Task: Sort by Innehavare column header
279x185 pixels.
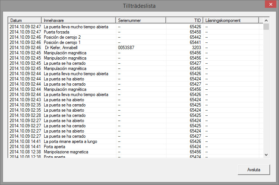Action: [x=79, y=20]
